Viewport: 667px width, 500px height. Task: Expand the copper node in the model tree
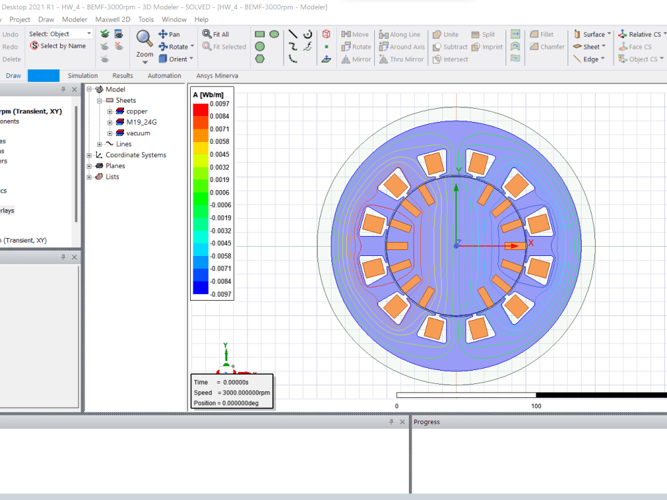tap(110, 111)
